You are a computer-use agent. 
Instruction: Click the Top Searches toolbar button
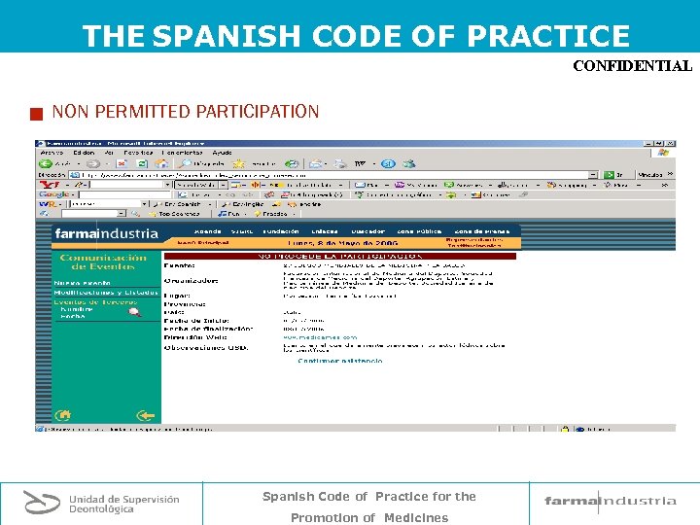[175, 214]
